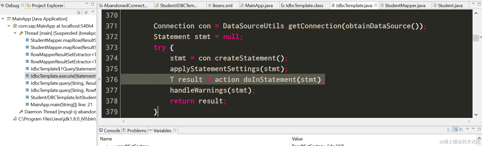Close the Variables view tab

point(175,130)
